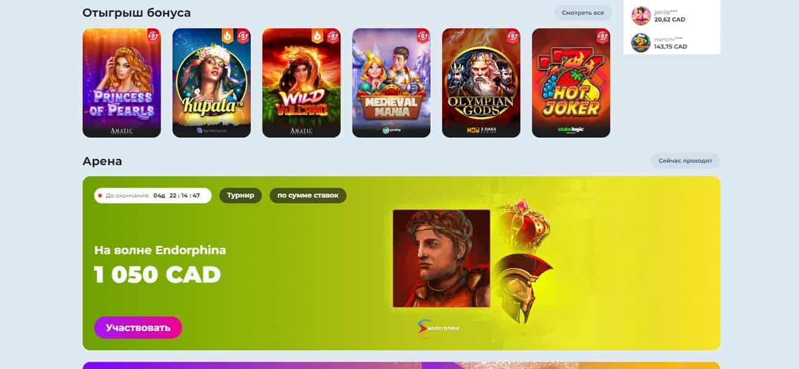Click the flame icon on Kupala card
The image size is (799, 369).
[228, 36]
